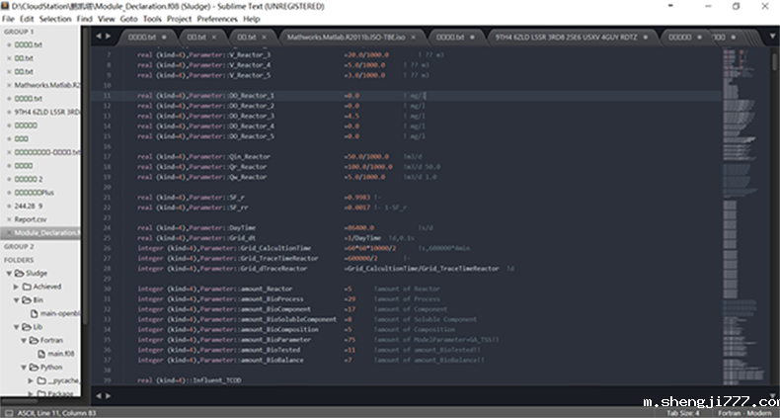Screen dimensions: 780x418
Task: Select Report.csv in open files
Action: coord(31,219)
